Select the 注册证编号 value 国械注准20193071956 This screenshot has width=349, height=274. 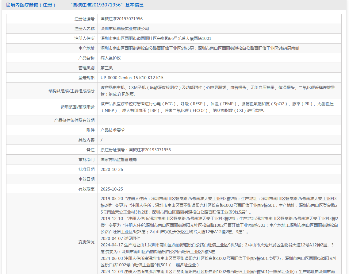[x=121, y=19]
